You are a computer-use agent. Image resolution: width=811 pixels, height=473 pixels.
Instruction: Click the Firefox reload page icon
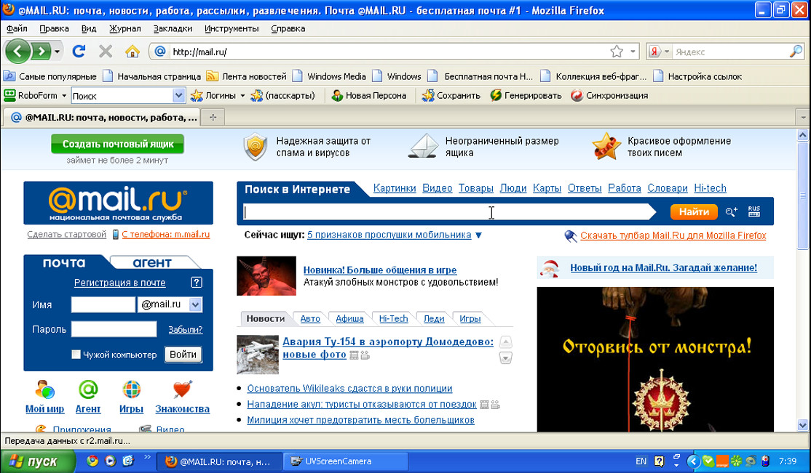tap(79, 52)
